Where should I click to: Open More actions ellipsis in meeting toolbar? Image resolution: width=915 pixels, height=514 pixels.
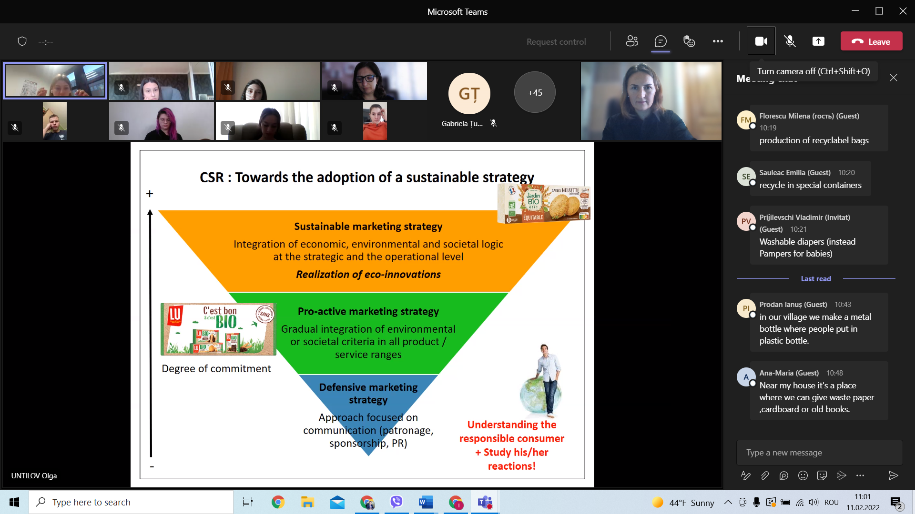click(718, 41)
